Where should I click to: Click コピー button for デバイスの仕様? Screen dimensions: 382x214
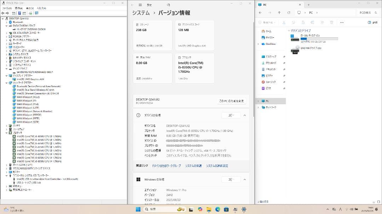231,115
